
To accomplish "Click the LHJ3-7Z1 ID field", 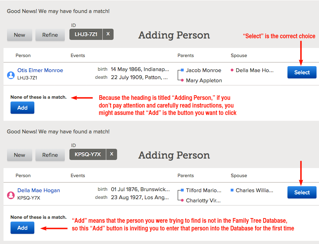I will coord(86,34).
